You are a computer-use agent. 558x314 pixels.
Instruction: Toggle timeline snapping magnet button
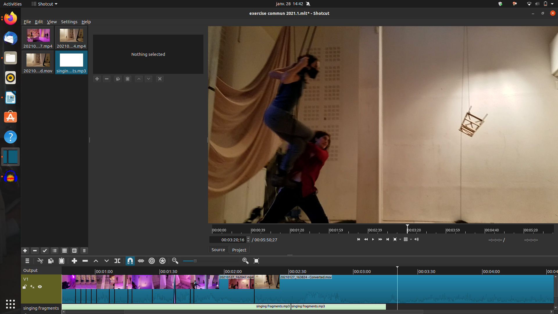point(130,261)
